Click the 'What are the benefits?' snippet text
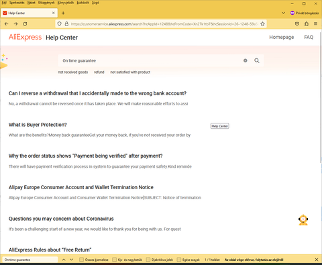Image resolution: width=322 pixels, height=265 pixels. (x=99, y=135)
